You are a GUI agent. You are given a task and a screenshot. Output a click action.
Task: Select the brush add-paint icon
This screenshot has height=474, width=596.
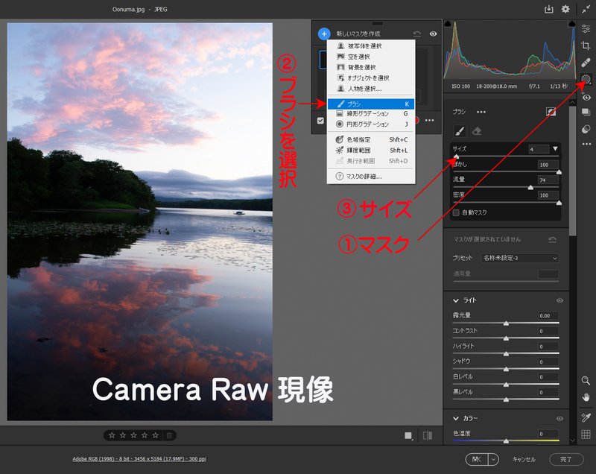460,131
